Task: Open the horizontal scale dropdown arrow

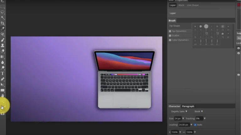Action: pos(195,132)
